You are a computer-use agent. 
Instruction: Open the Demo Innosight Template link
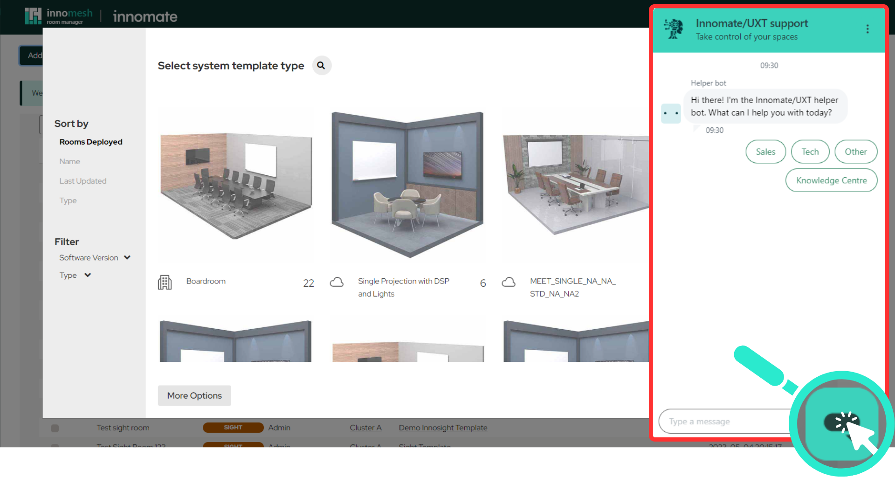tap(443, 428)
